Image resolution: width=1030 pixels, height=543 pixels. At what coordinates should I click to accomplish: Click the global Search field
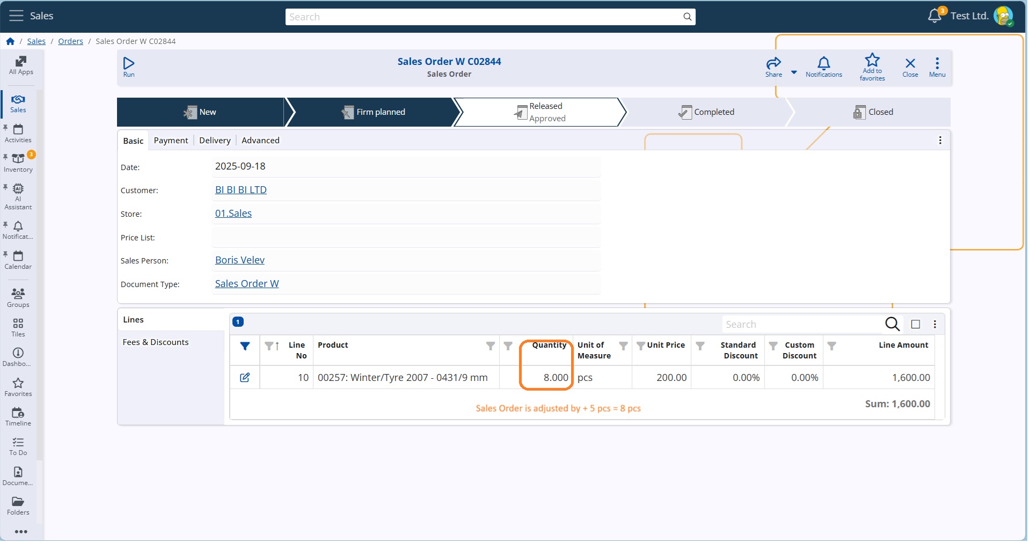484,17
